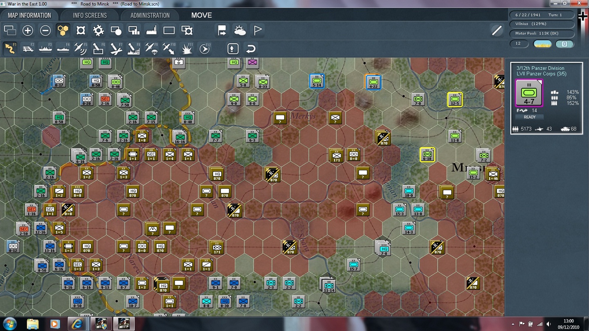Click the date and Turn 1 readout

click(542, 15)
